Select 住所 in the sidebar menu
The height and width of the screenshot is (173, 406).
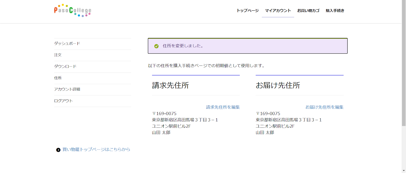tap(58, 78)
